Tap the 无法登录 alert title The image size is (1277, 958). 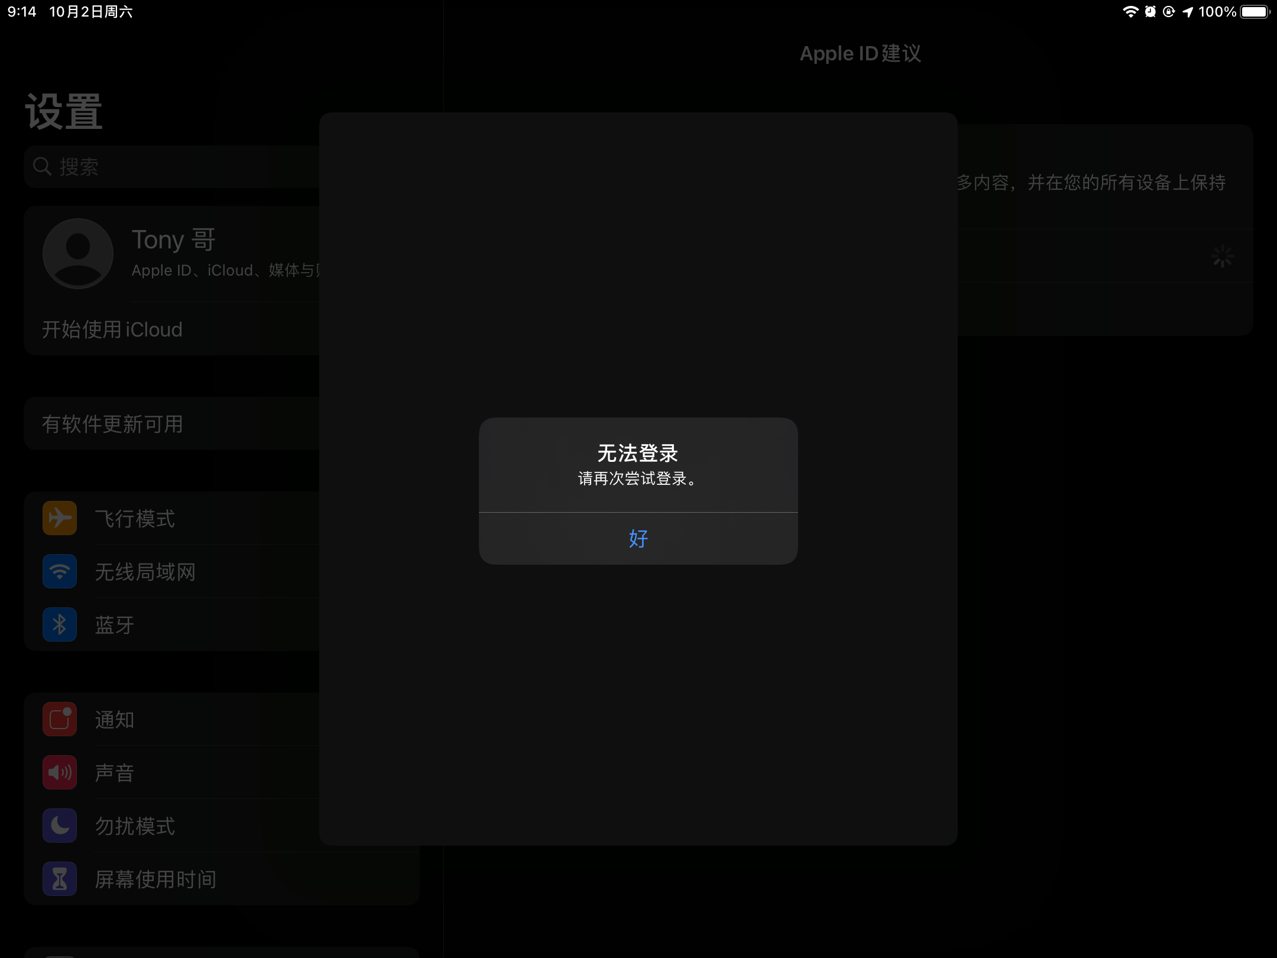click(638, 453)
